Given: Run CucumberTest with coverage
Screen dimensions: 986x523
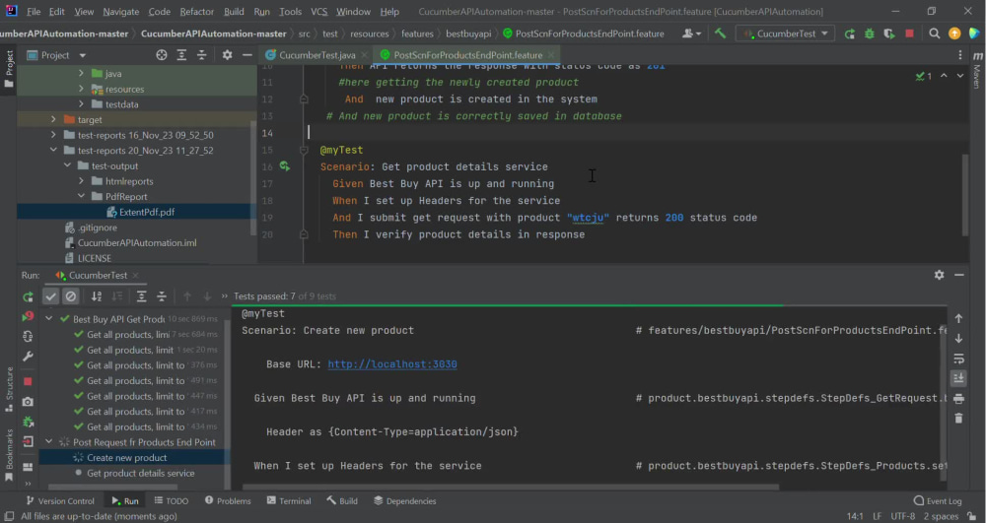Looking at the screenshot, I should click(889, 33).
